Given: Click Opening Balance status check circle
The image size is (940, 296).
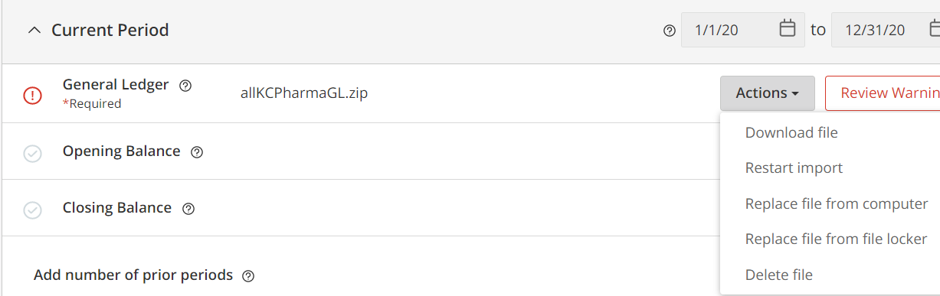Looking at the screenshot, I should 32,154.
